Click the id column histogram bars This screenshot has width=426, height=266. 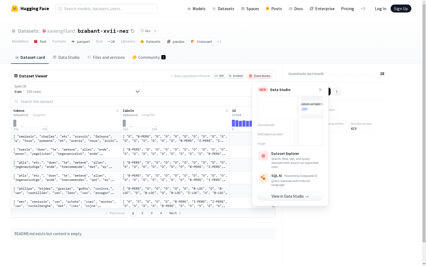pyautogui.click(x=242, y=123)
